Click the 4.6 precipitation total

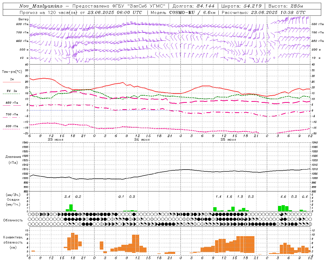point(283,197)
